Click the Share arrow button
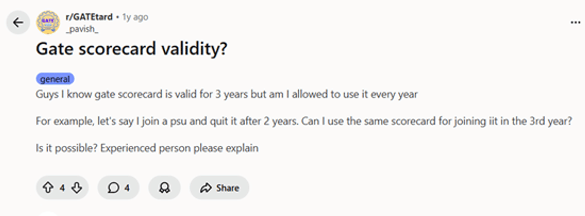The width and height of the screenshot is (585, 216). coord(206,188)
